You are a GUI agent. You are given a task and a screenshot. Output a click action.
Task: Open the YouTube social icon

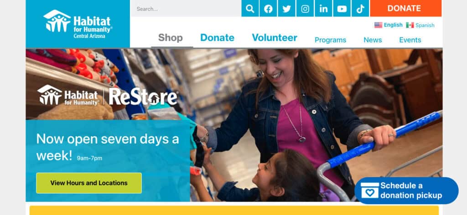point(342,9)
